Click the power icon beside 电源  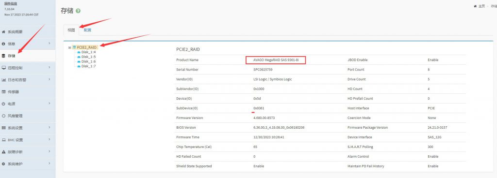3,104
